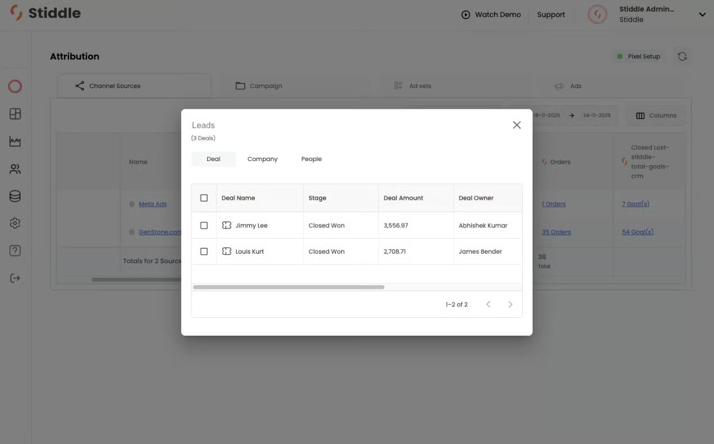Click the megaphone icon on the Ads tab
Screen dimensions: 714x444
click(x=559, y=86)
